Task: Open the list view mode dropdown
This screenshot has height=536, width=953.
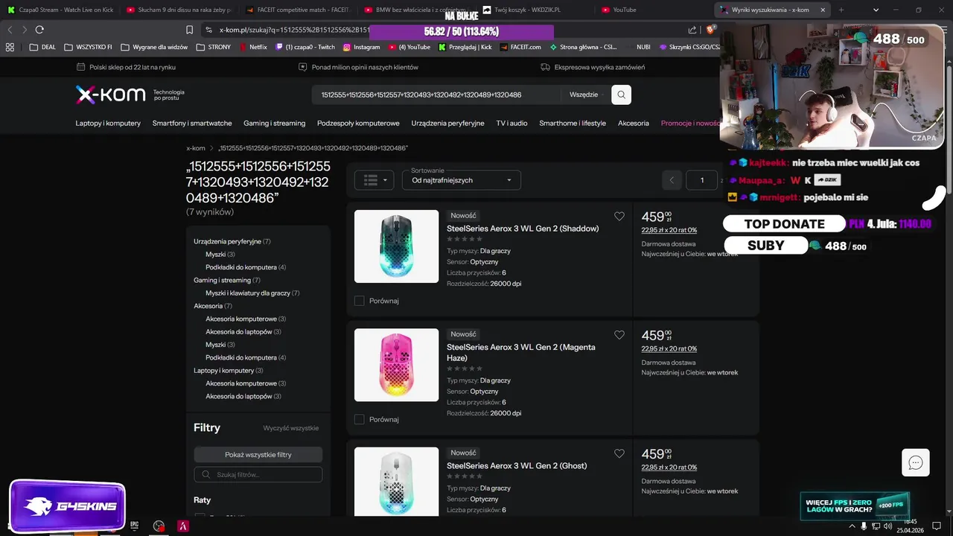Action: coord(374,180)
